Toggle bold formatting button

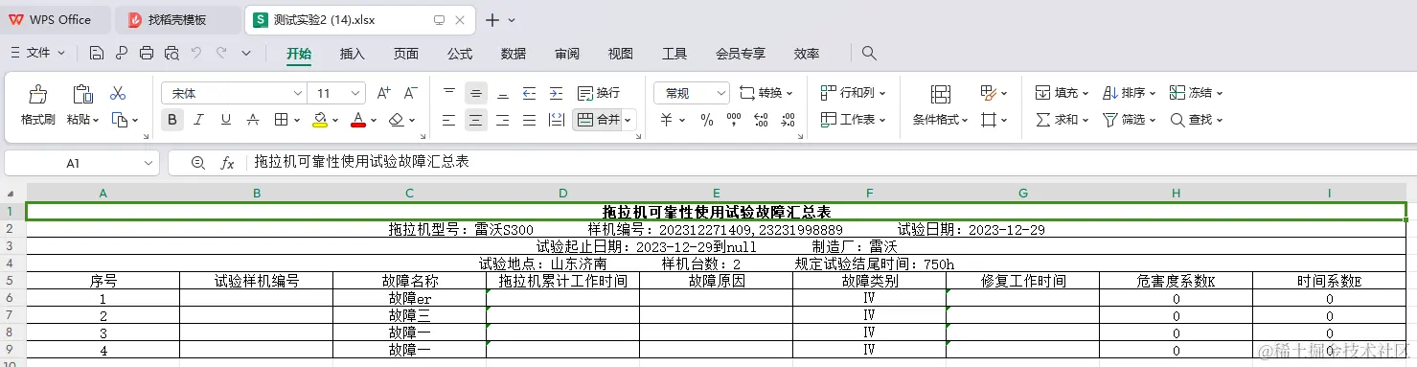(x=172, y=120)
